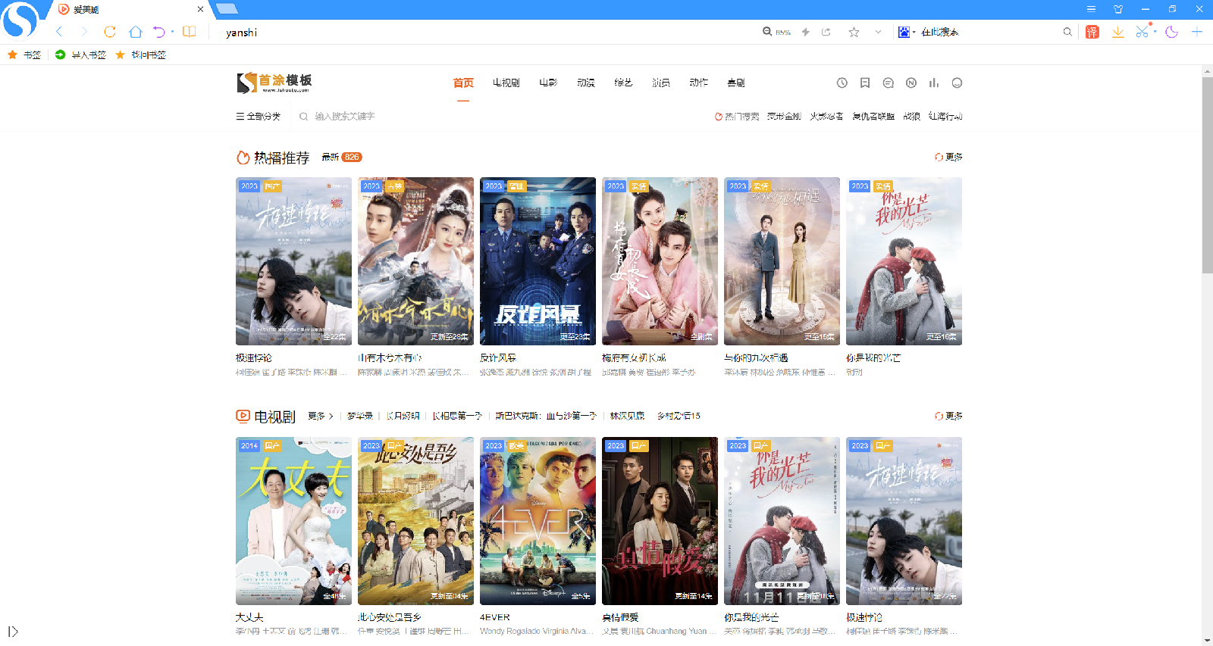Image resolution: width=1213 pixels, height=646 pixels.
Task: Open the message chat bubble icon
Action: [x=888, y=83]
